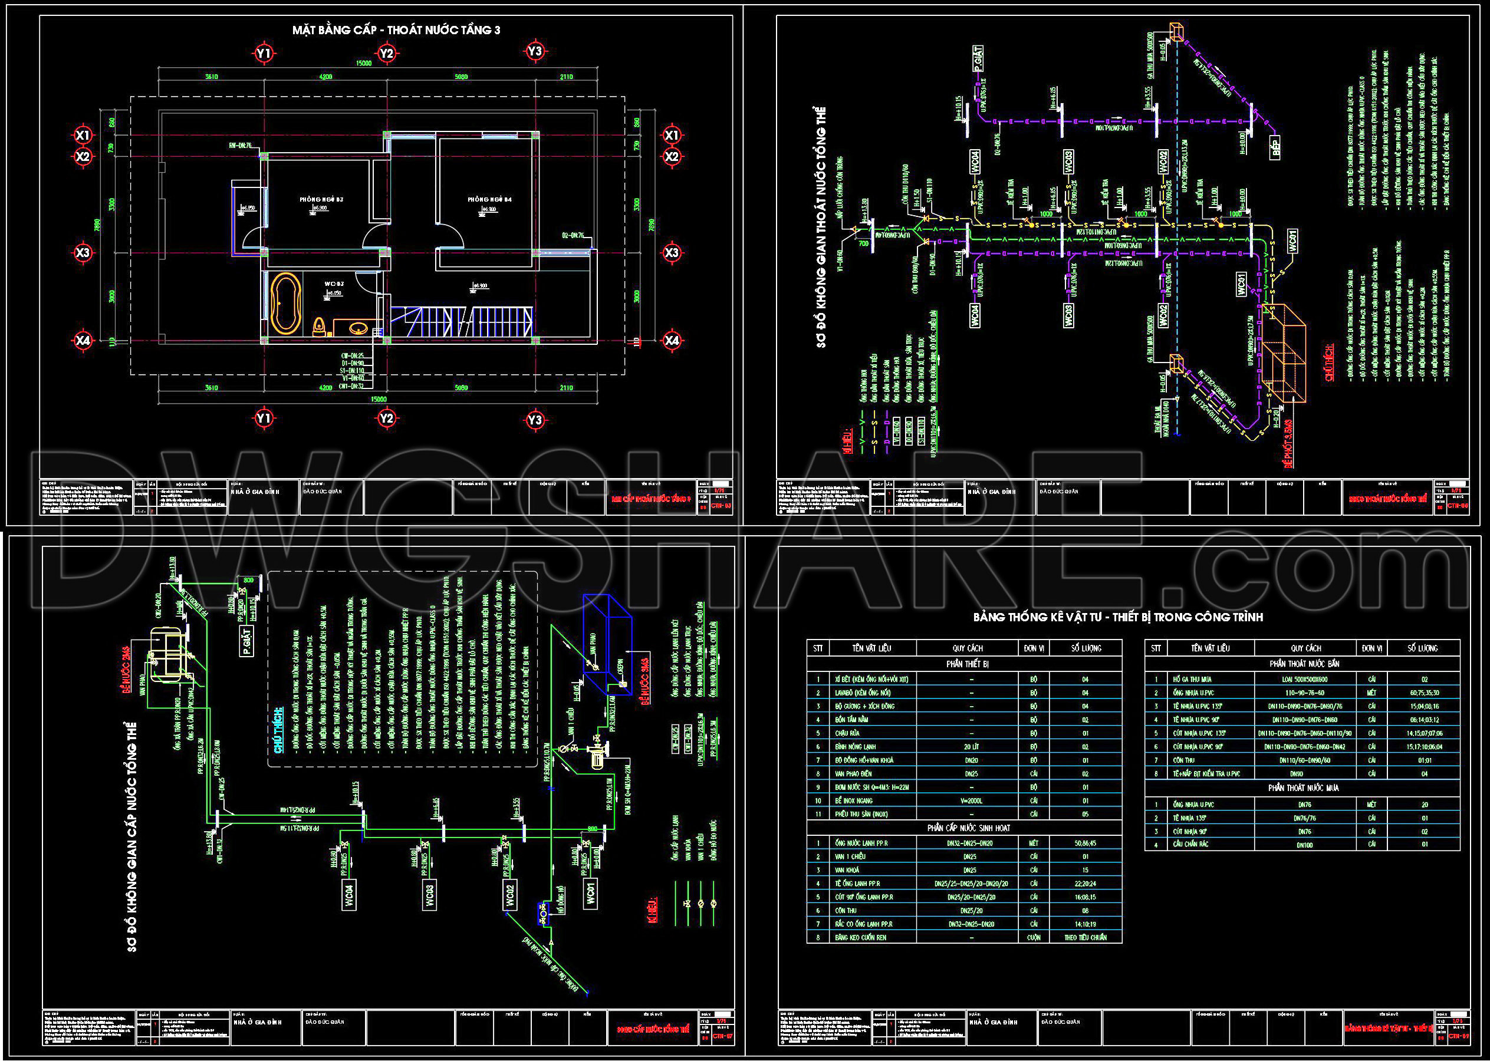
Task: Select WC04 label on water supply diagram
Action: point(349,894)
